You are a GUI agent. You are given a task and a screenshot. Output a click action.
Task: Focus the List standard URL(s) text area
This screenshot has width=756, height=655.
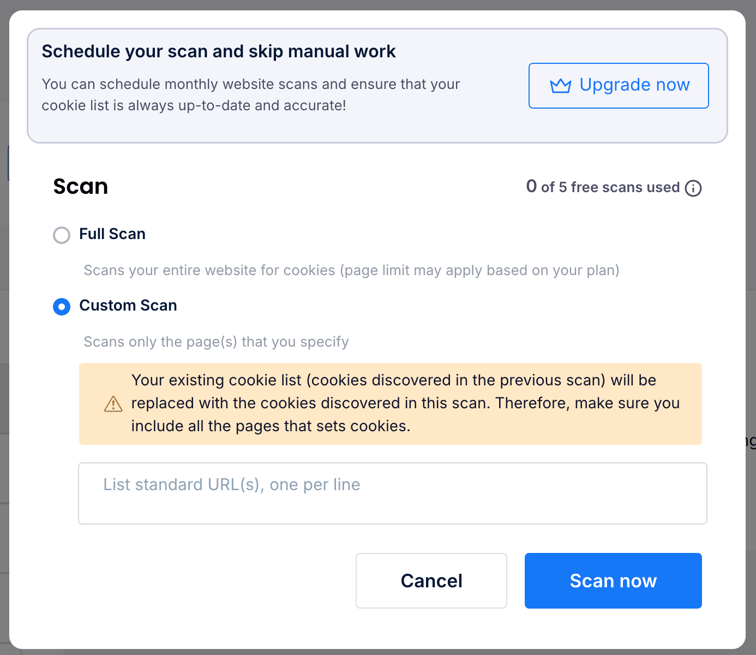(x=393, y=493)
